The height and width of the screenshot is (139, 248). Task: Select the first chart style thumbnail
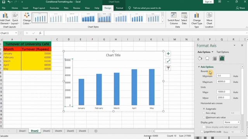(40, 18)
